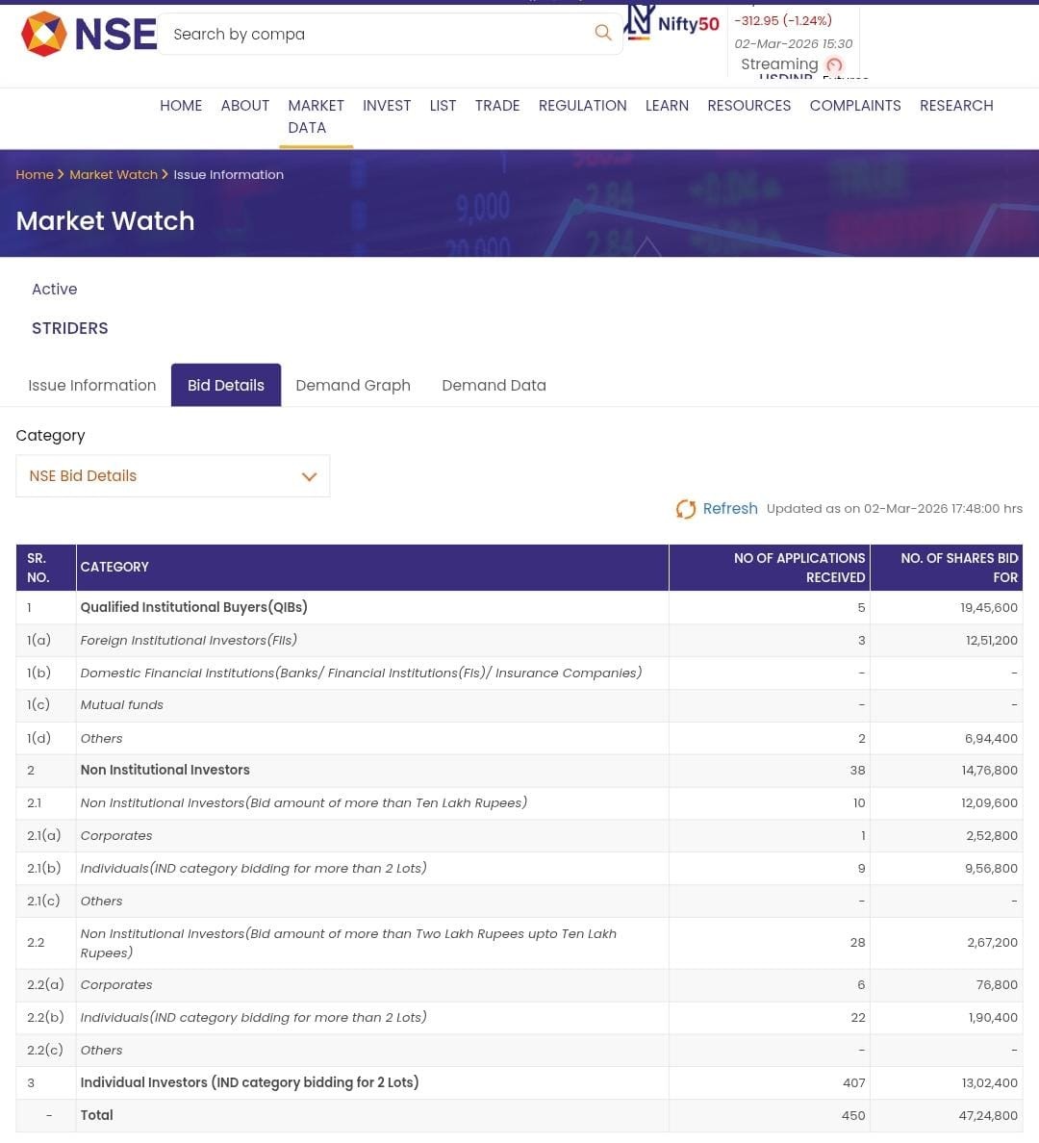Click the total shares value 47,24,800

(988, 1115)
